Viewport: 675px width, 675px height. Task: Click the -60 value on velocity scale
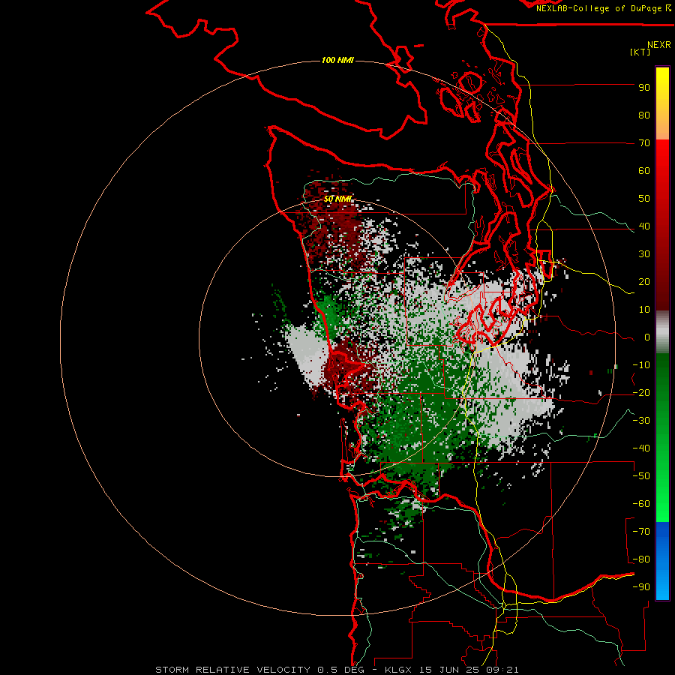[x=641, y=504]
